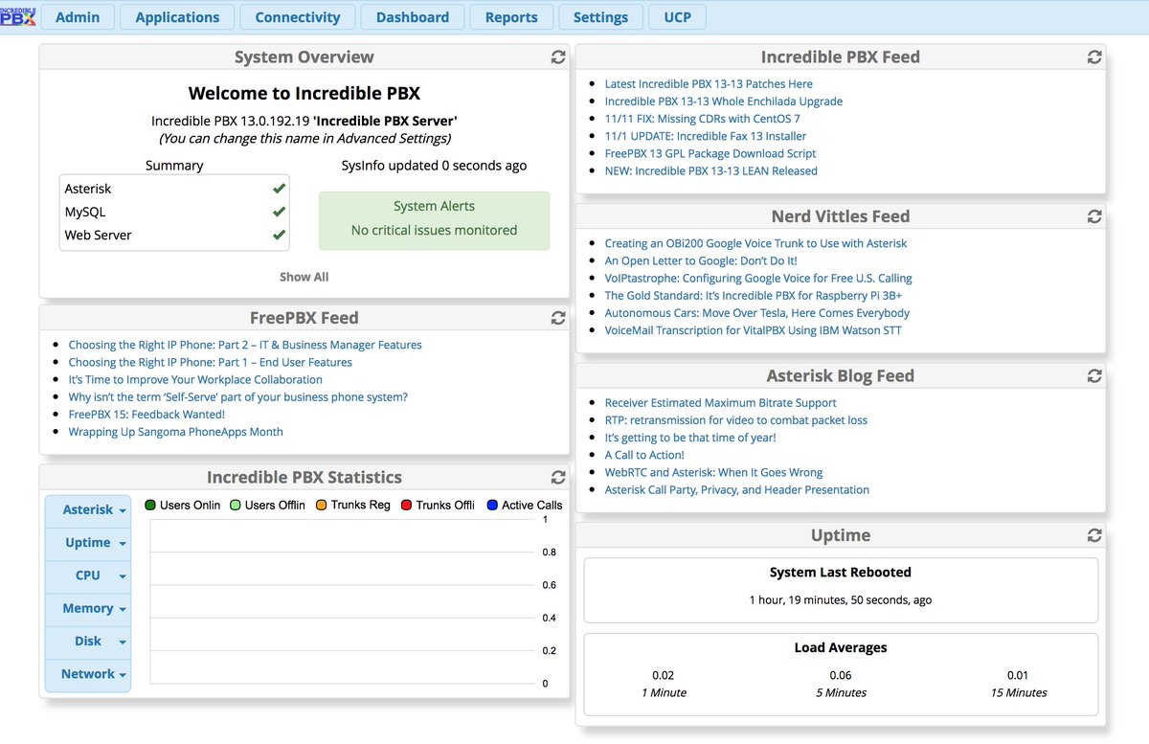Open Autonomous Cars Move Over Tesla article
Viewport: 1149px width, 744px height.
757,313
